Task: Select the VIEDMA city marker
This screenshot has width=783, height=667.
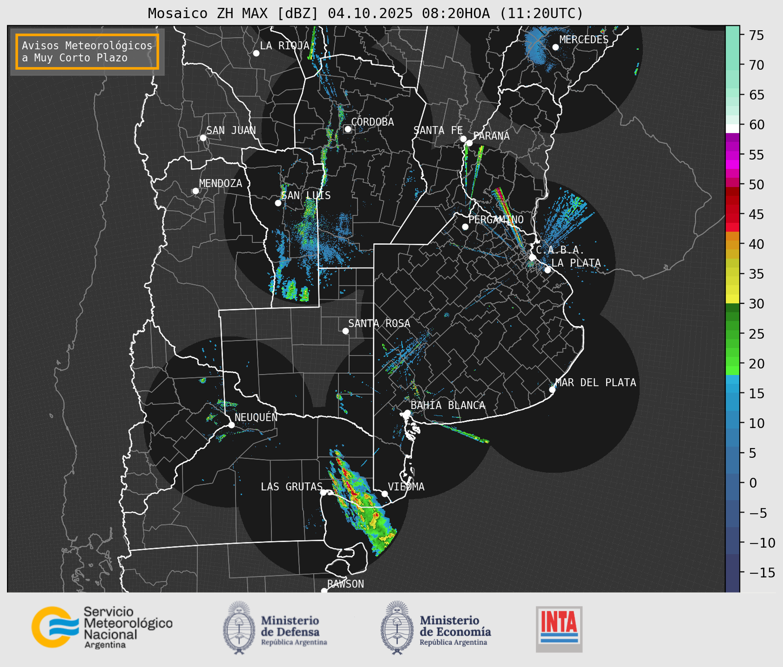Action: point(385,494)
